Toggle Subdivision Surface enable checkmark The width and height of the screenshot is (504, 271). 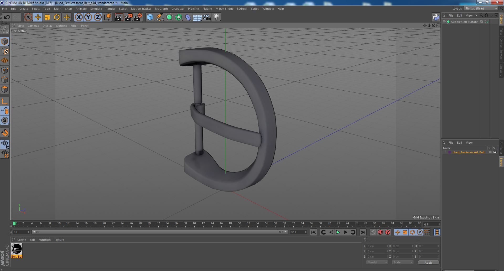(487, 22)
